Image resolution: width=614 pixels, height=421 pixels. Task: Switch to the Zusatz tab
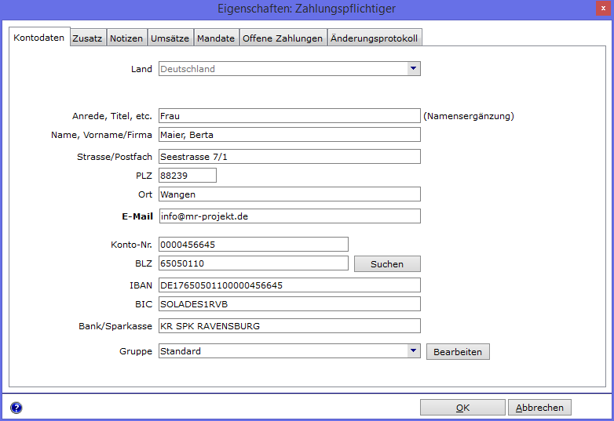click(87, 38)
